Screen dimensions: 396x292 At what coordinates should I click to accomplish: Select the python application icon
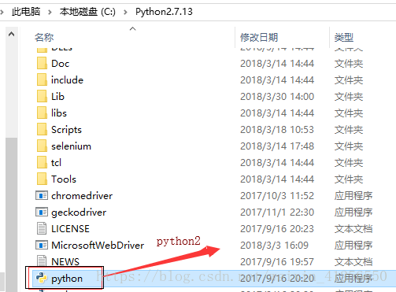click(x=42, y=278)
